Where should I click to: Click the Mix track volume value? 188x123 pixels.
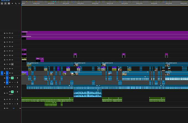click(x=14, y=108)
